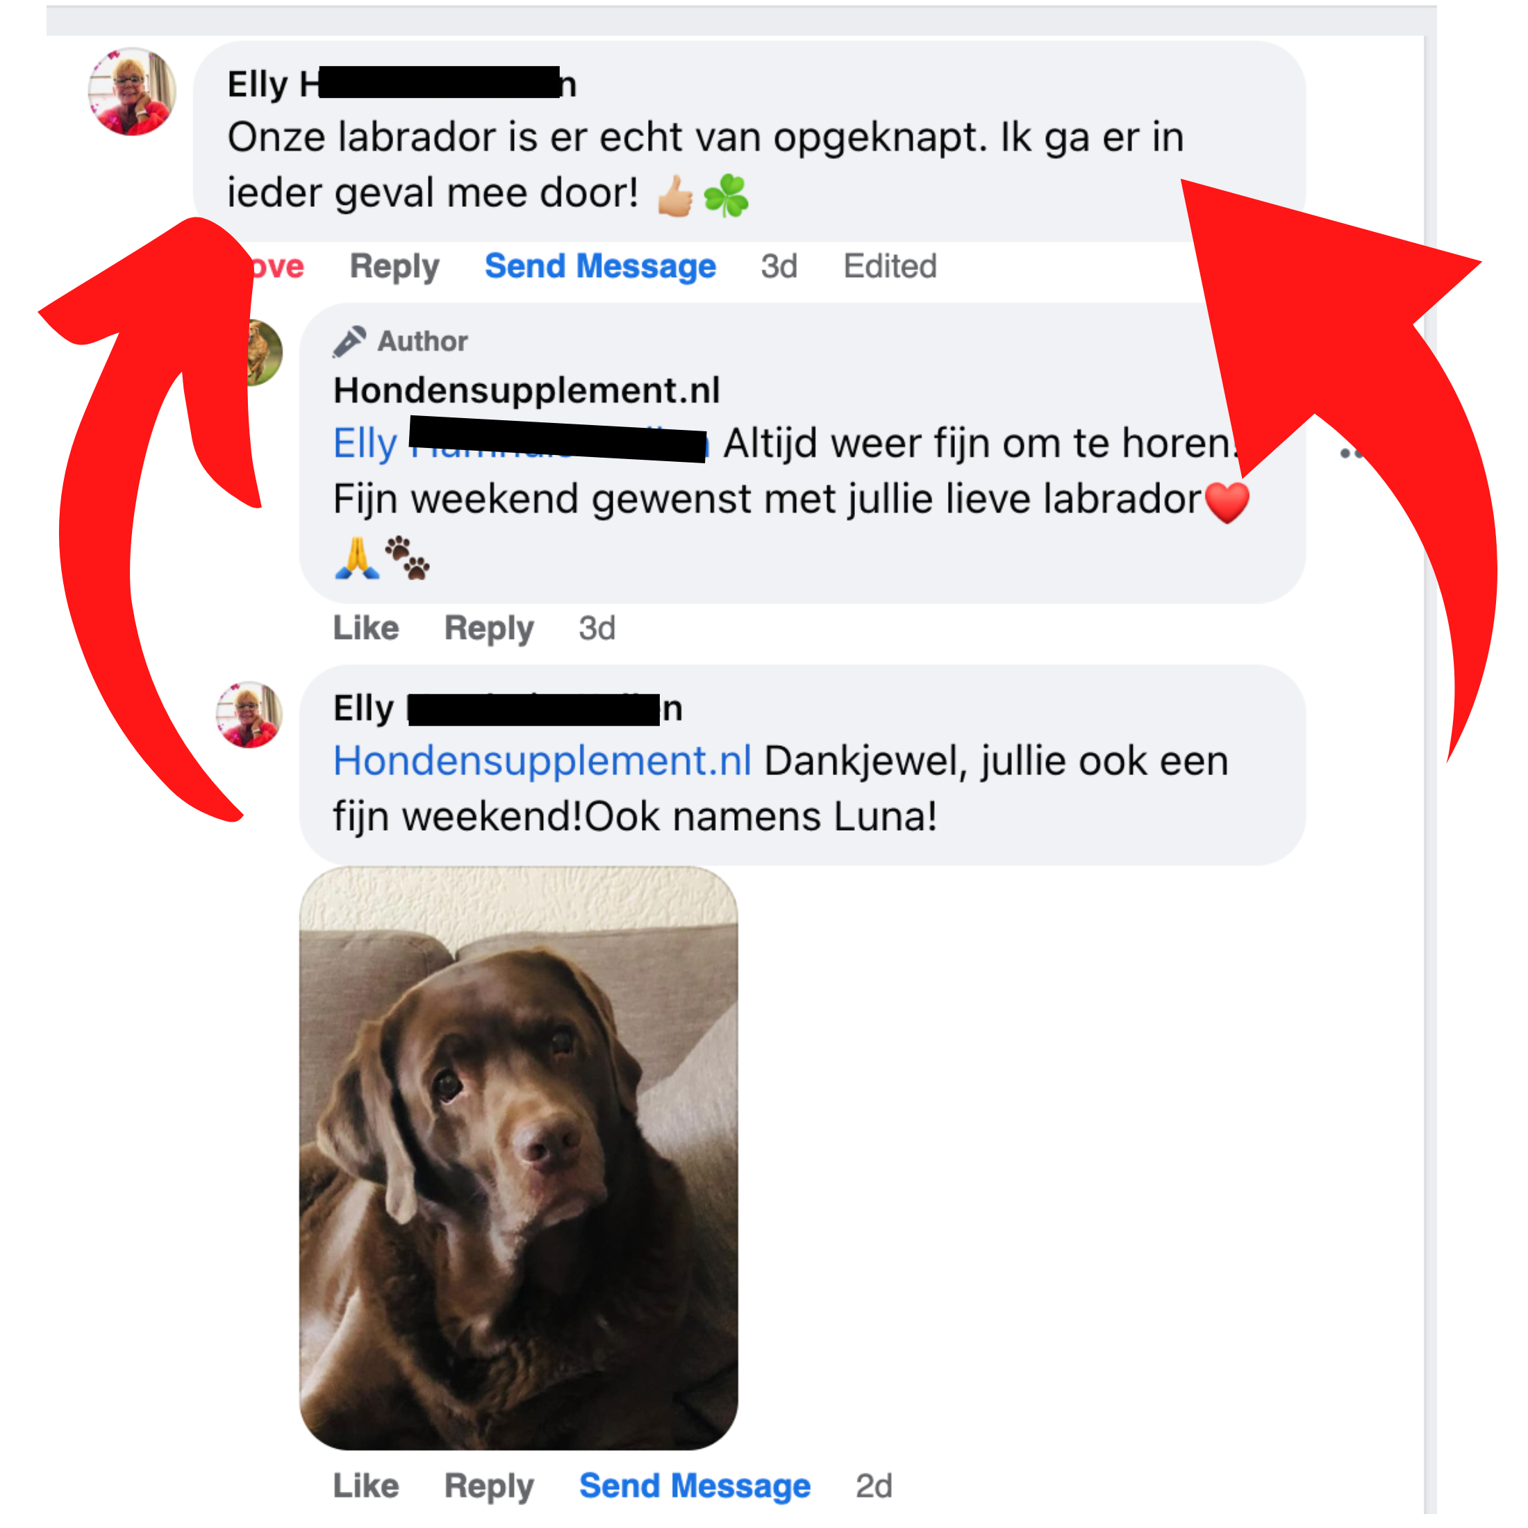The image size is (1528, 1528).
Task: Follow the blue Hondensupplement.nl mention link
Action: tap(542, 761)
